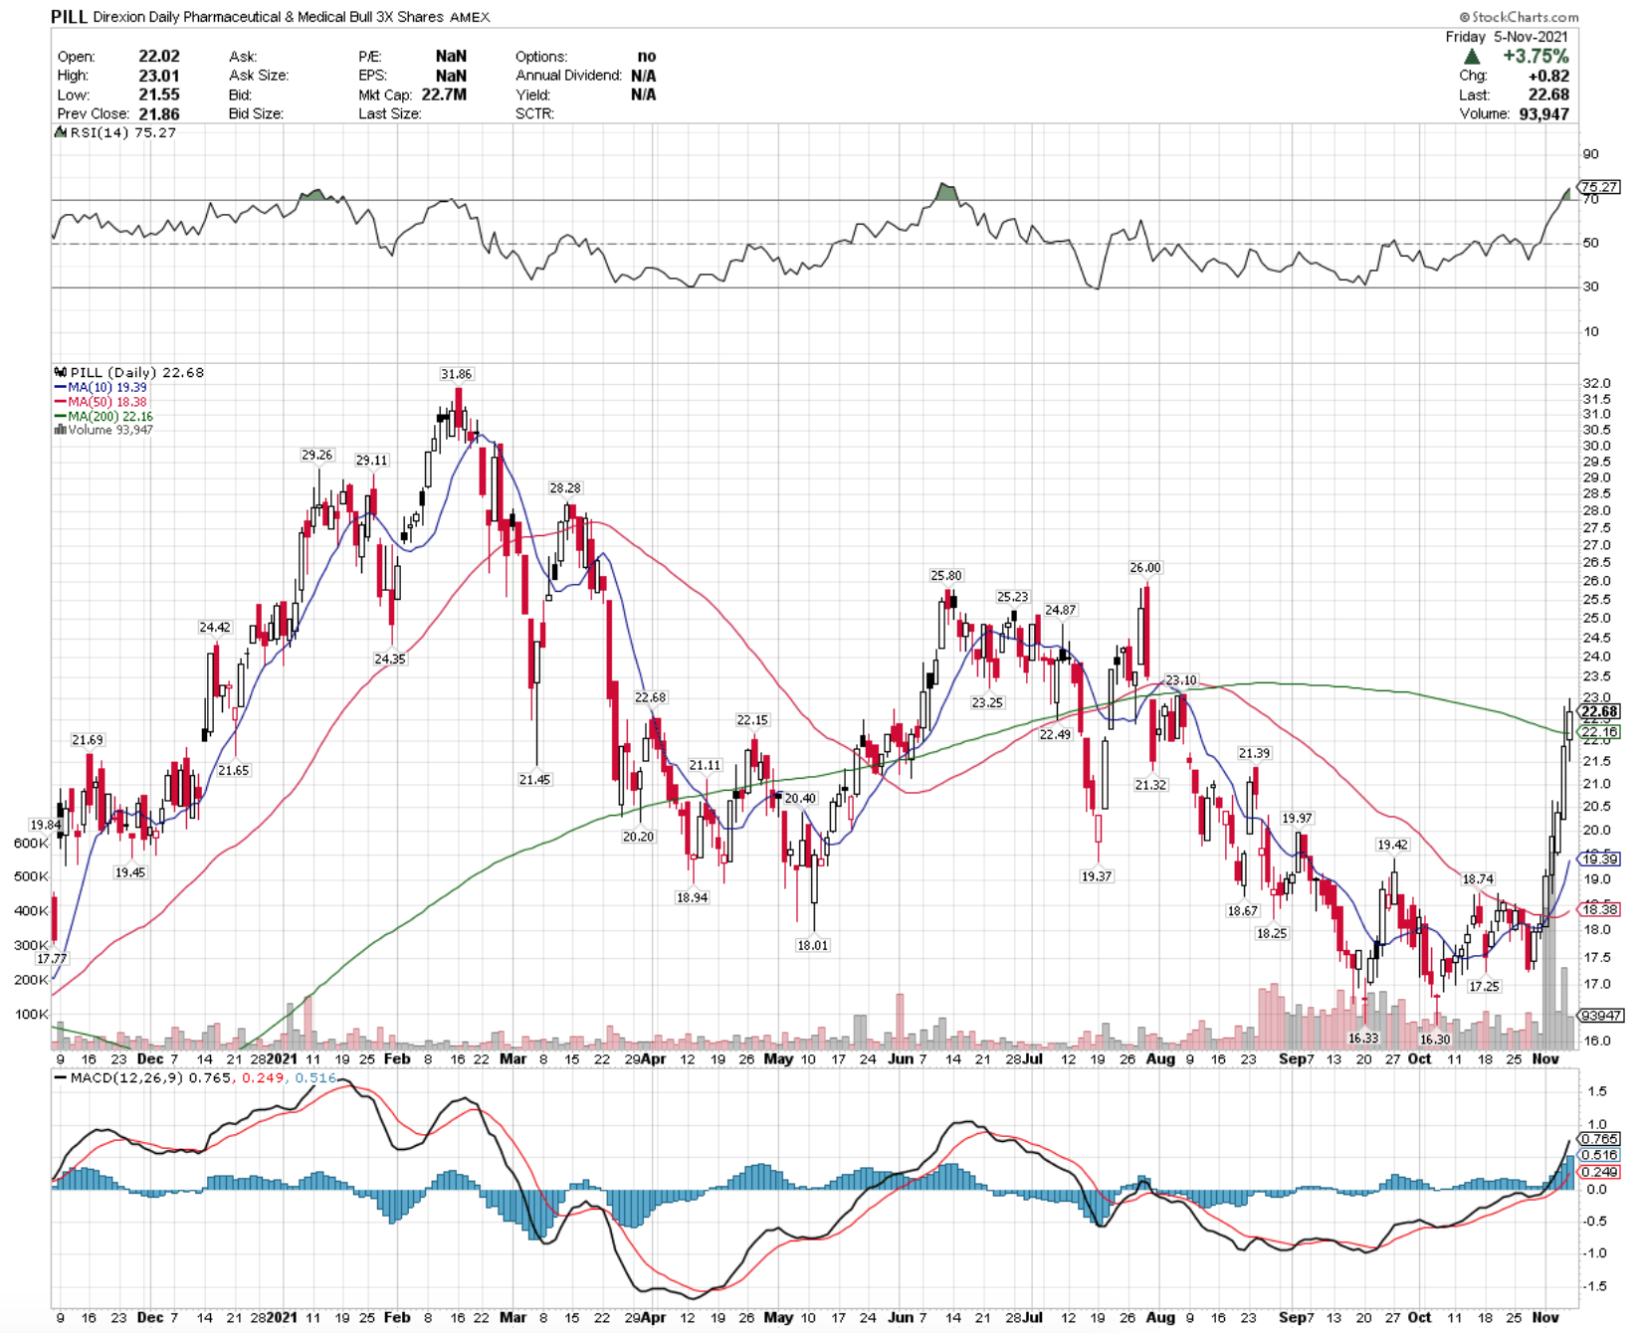Click the Mkt Cap 22.7M value
The image size is (1638, 1333).
pos(444,95)
